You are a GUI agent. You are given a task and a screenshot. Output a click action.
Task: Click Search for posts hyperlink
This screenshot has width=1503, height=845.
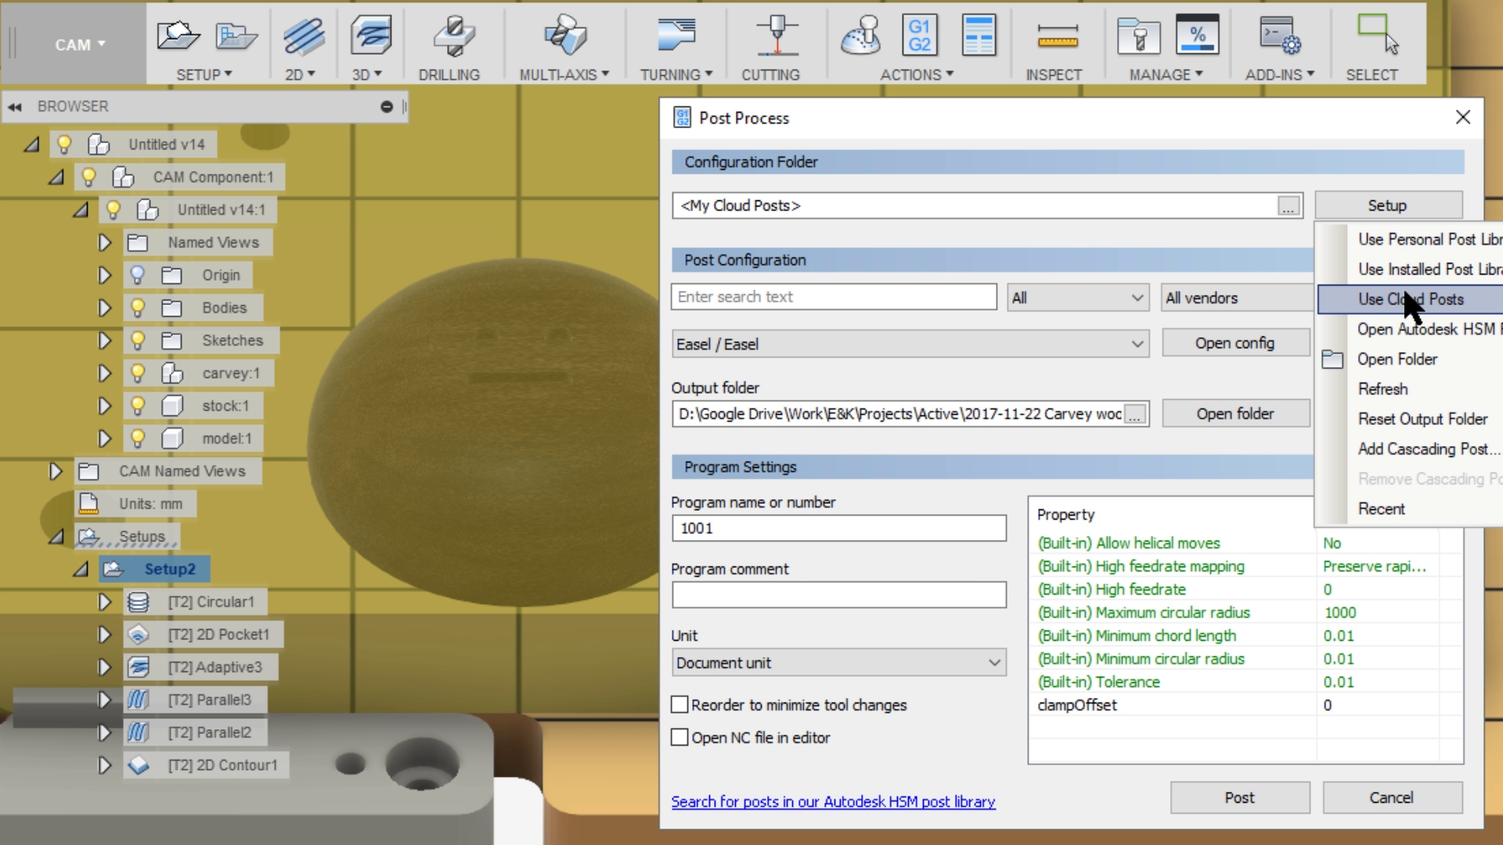(832, 802)
